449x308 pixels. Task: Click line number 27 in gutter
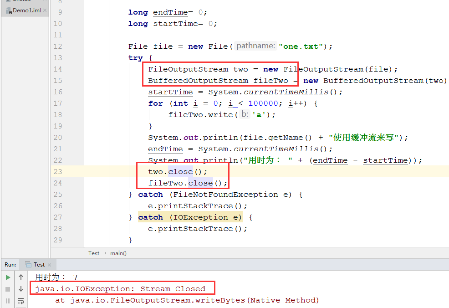tap(58, 217)
